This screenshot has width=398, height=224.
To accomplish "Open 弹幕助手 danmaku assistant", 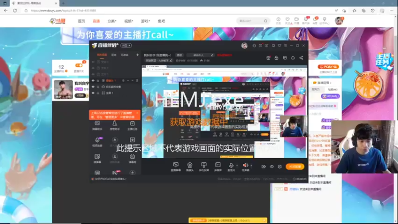I will (97, 125).
